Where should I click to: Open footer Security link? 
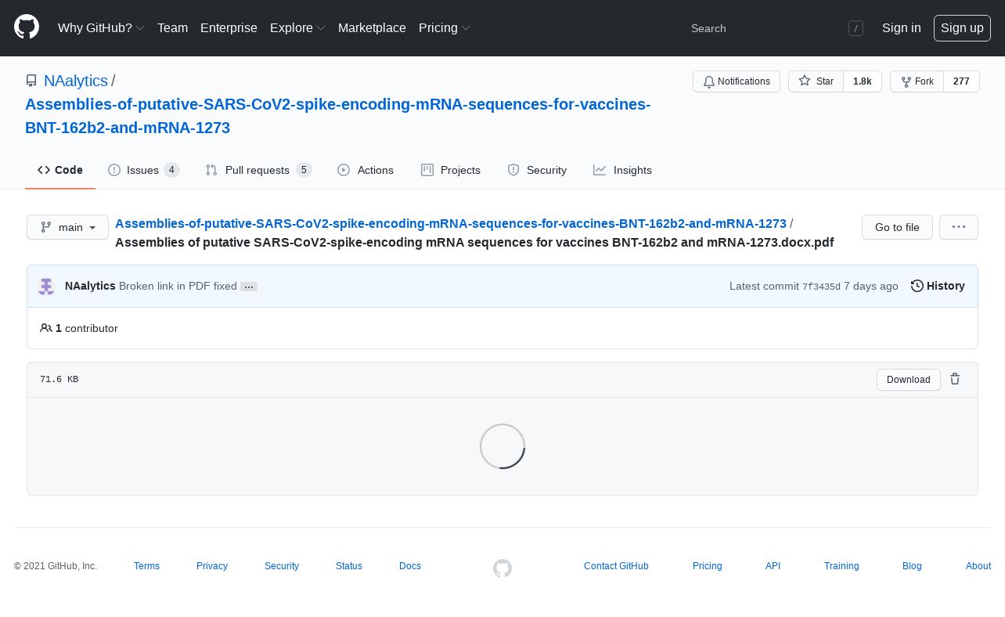282,566
